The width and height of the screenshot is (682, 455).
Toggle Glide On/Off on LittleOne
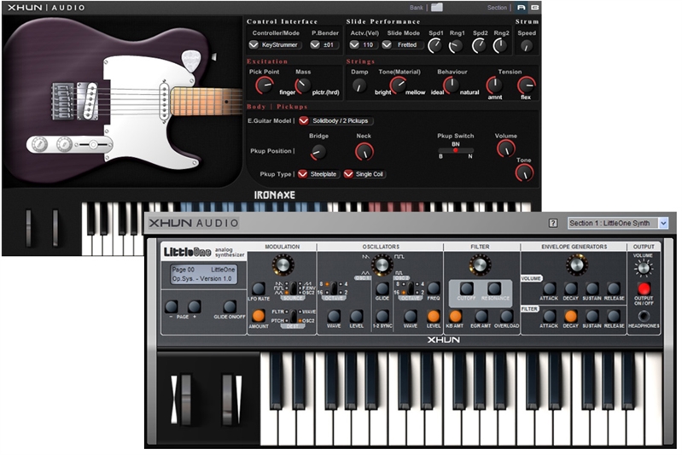(x=230, y=306)
